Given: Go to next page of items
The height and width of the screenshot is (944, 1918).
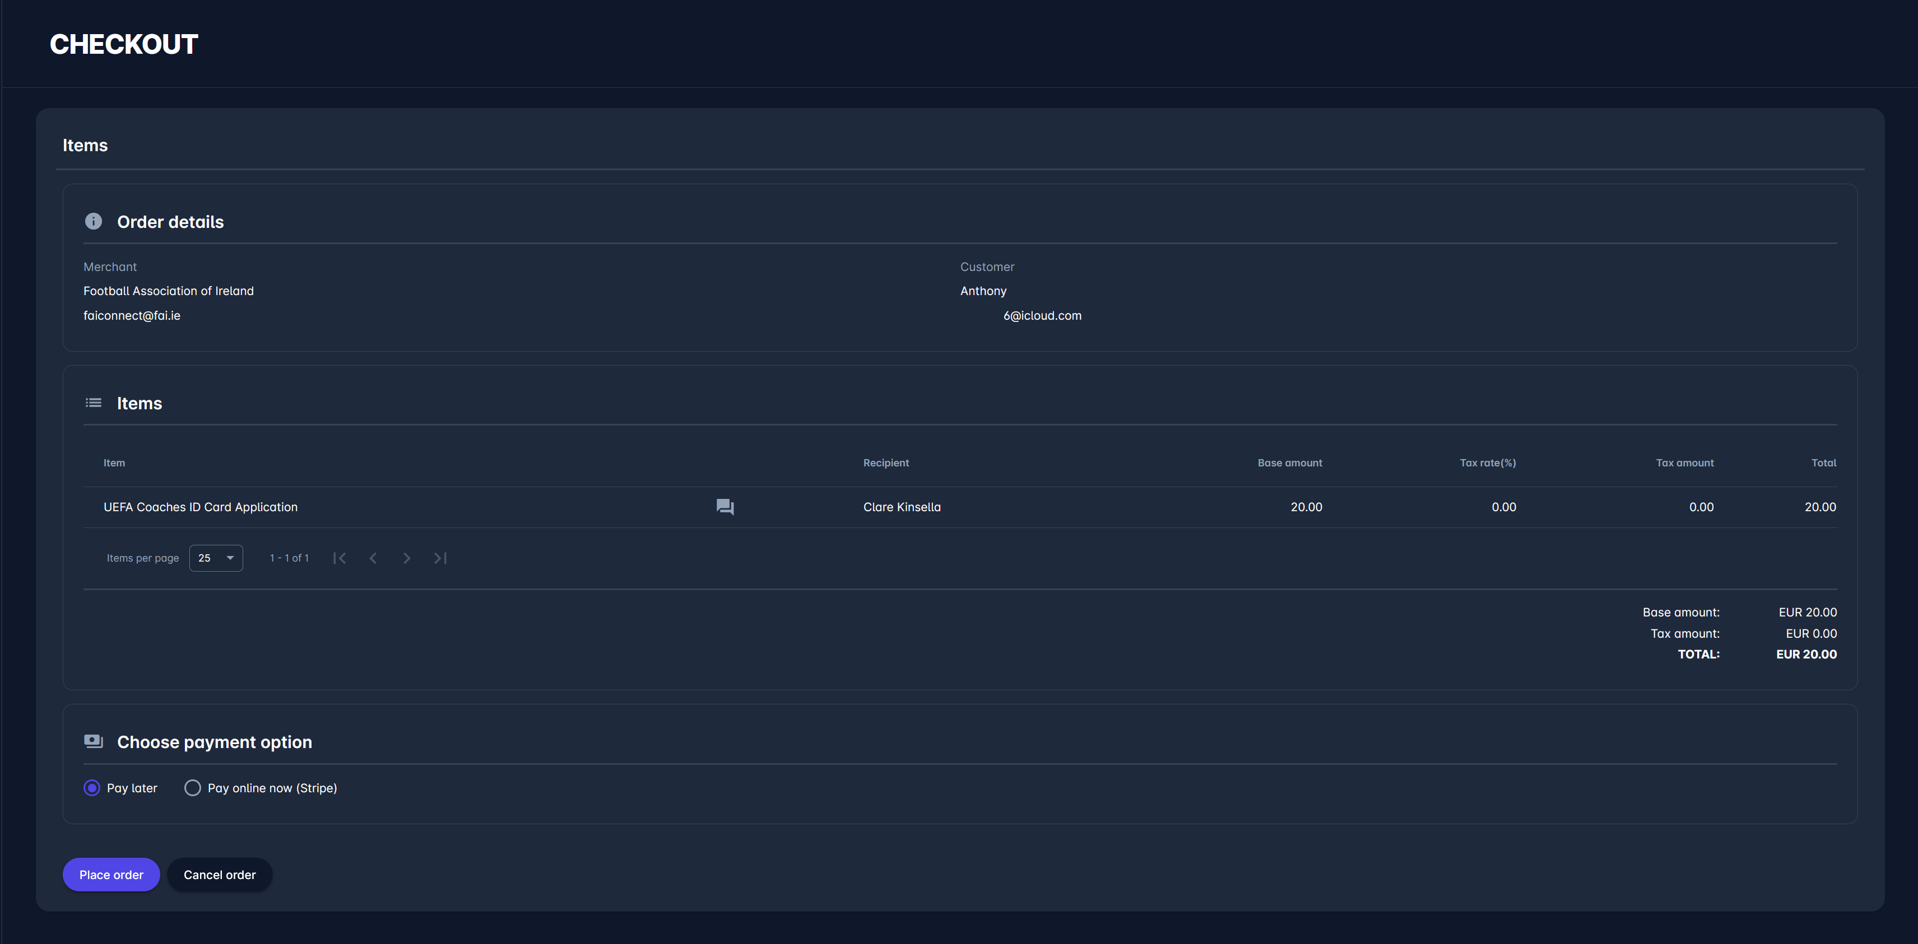Looking at the screenshot, I should point(407,558).
